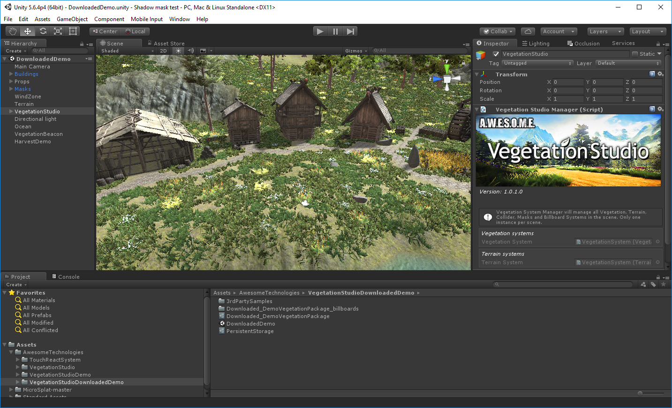
Task: Select the Scale tool
Action: click(x=58, y=31)
